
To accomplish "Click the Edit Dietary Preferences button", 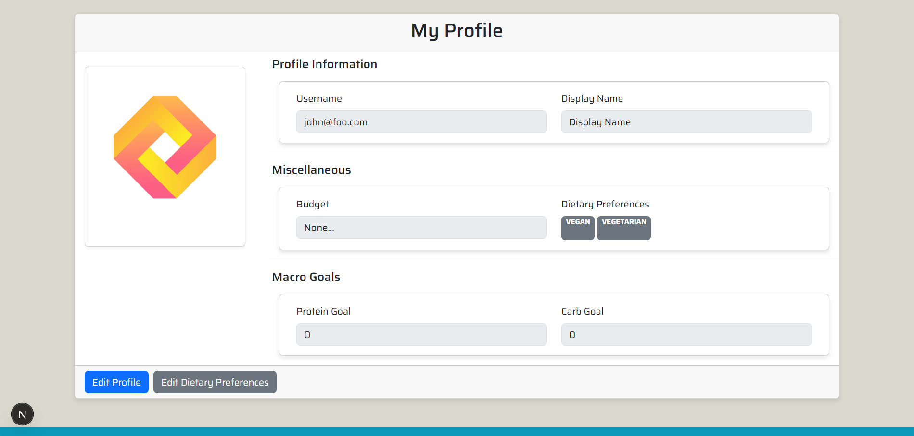I will [215, 382].
